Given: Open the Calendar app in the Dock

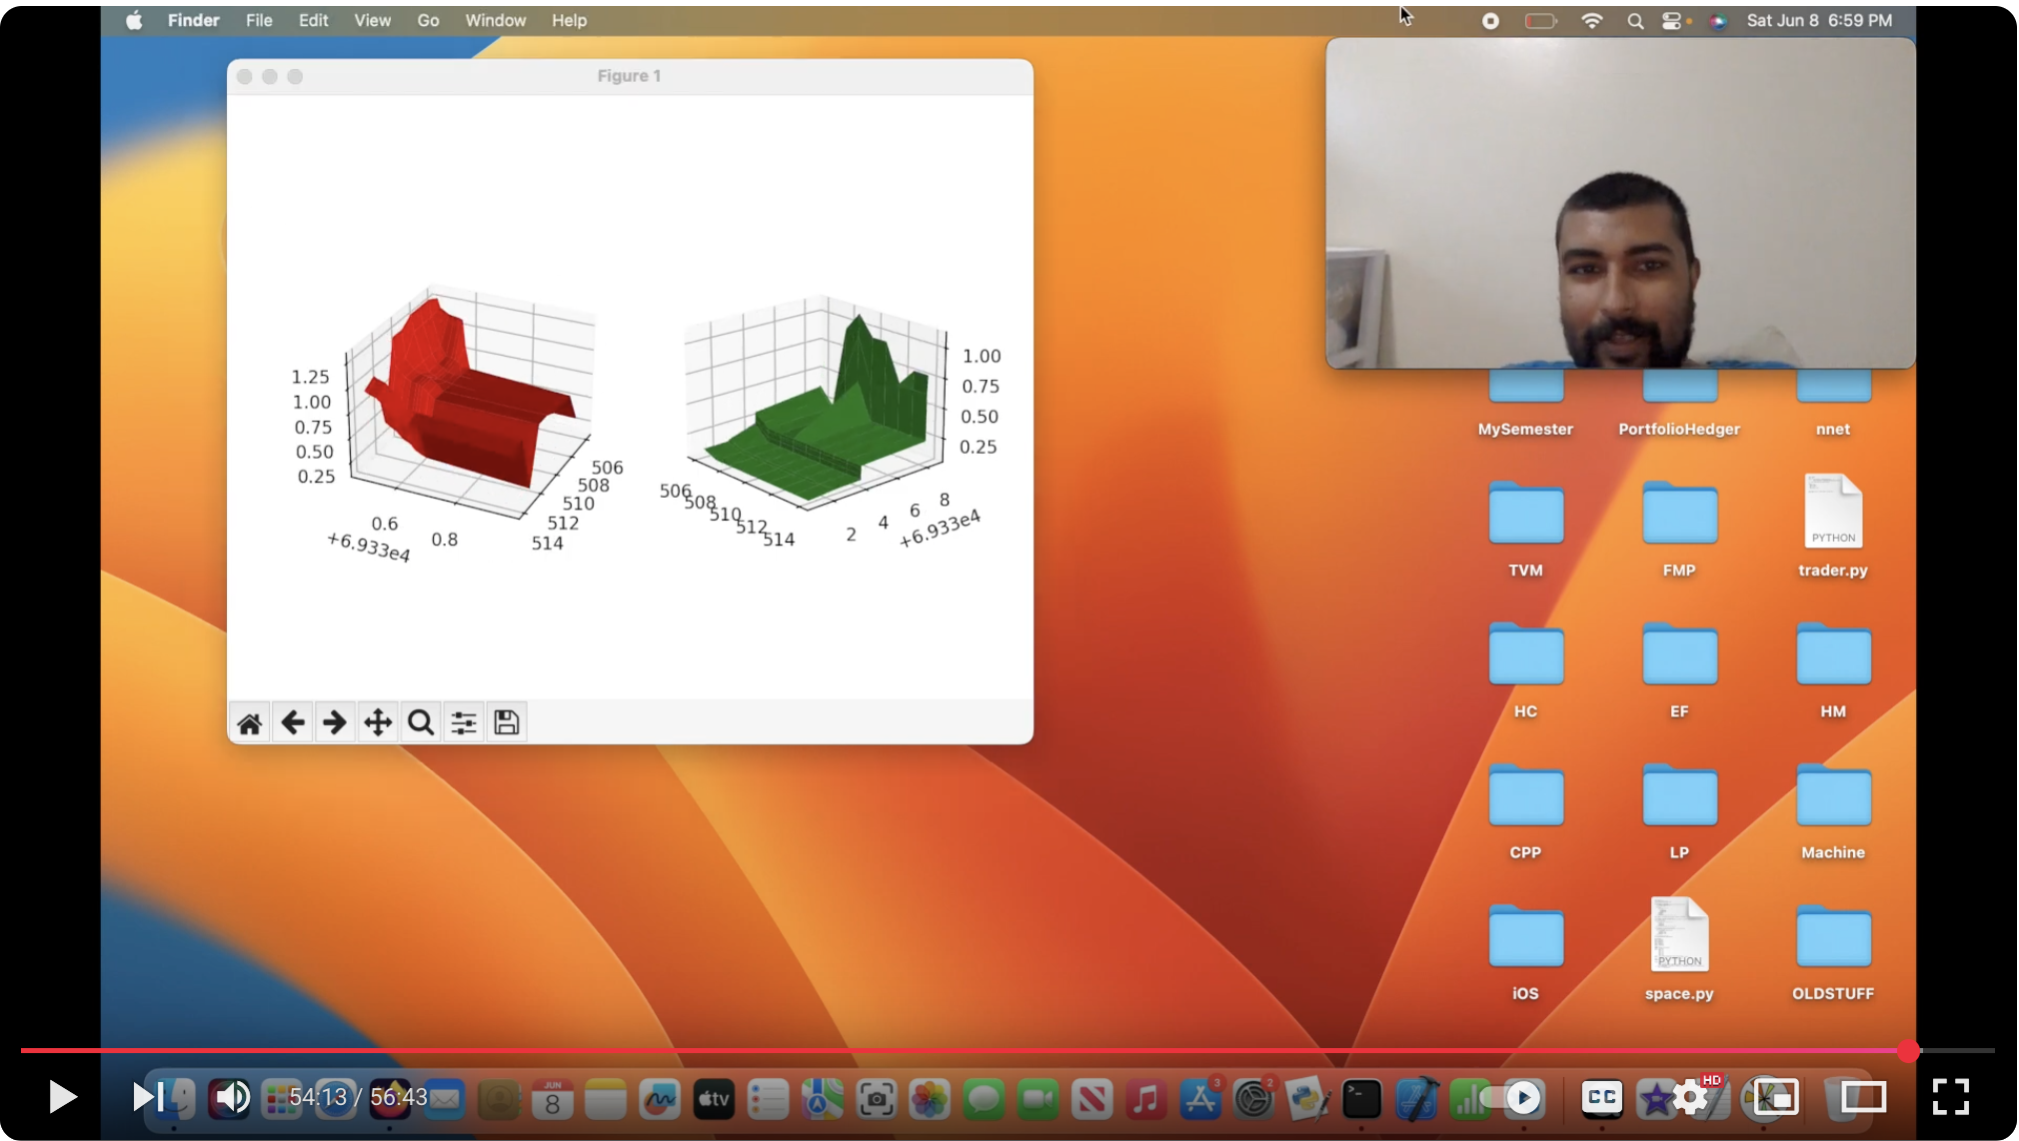Looking at the screenshot, I should click(x=552, y=1100).
